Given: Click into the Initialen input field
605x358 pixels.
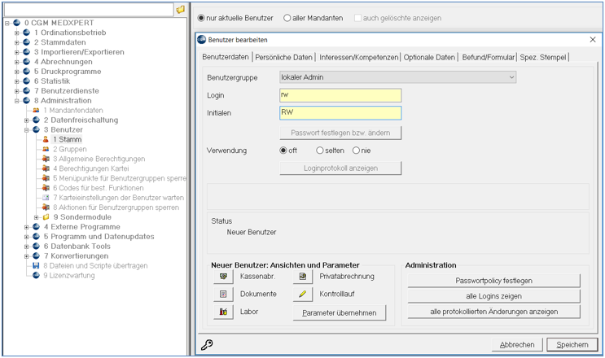Looking at the screenshot, I should click(340, 113).
